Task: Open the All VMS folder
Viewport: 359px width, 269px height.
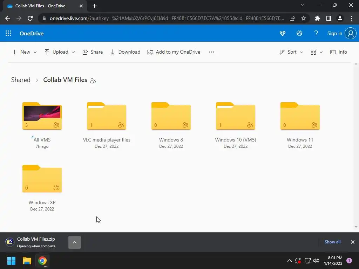Action: pos(42,116)
